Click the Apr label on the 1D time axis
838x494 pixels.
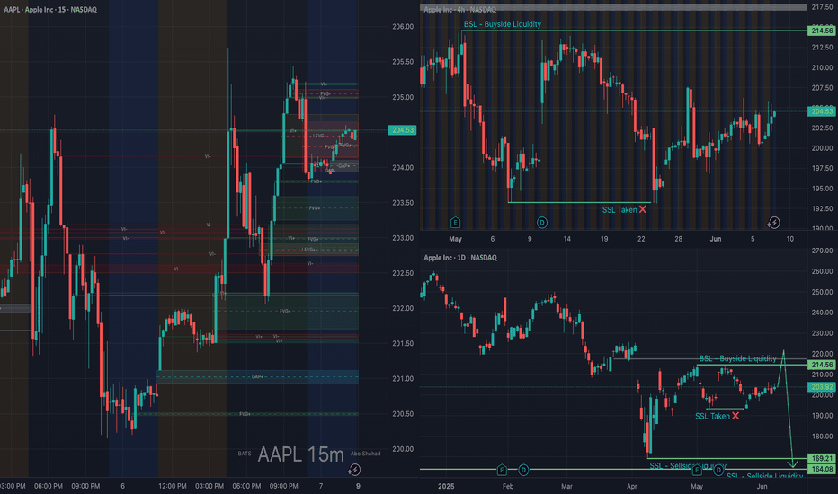point(632,486)
